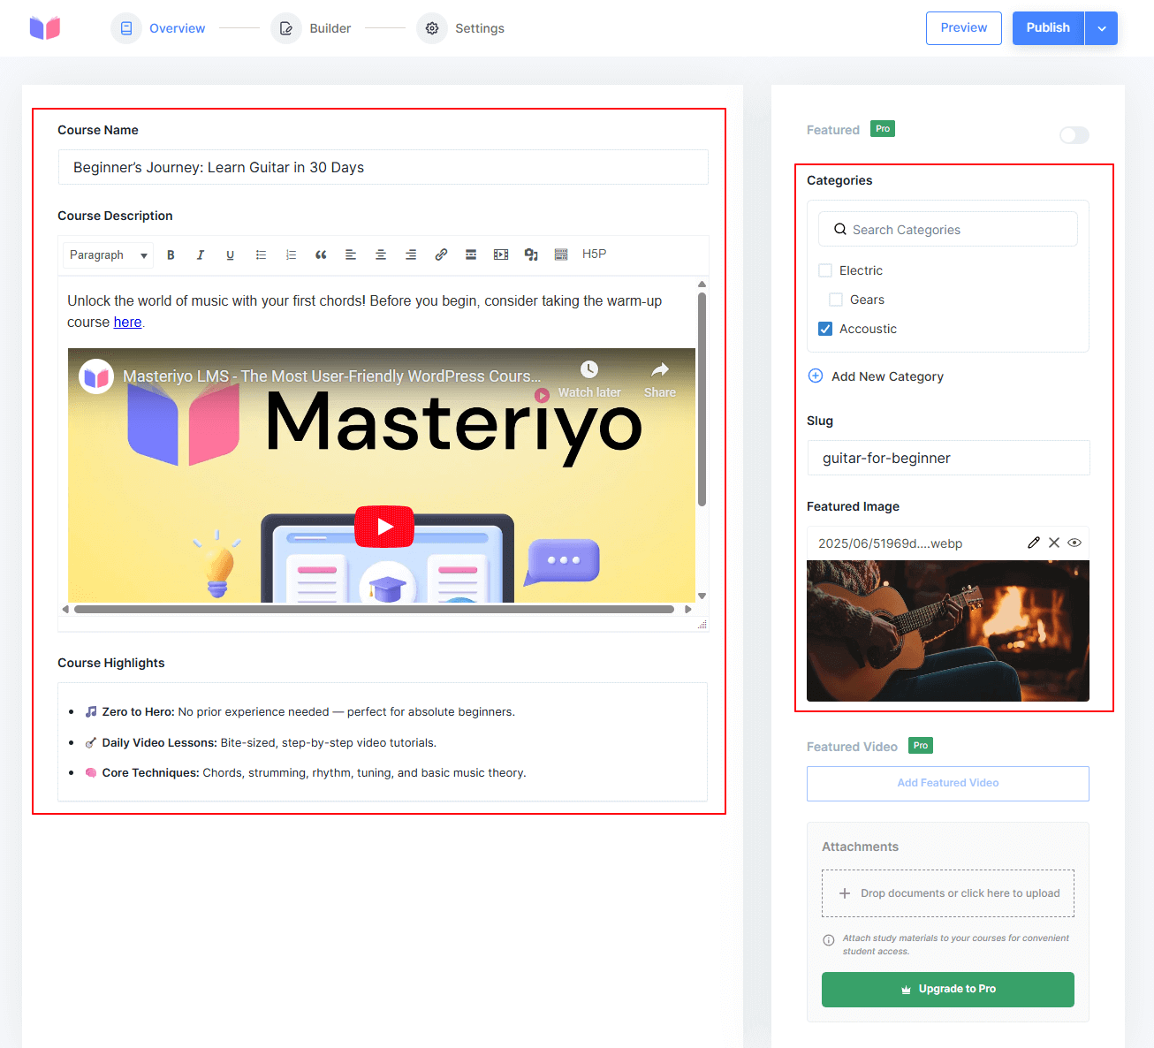Go to the Settings tab

(x=460, y=28)
